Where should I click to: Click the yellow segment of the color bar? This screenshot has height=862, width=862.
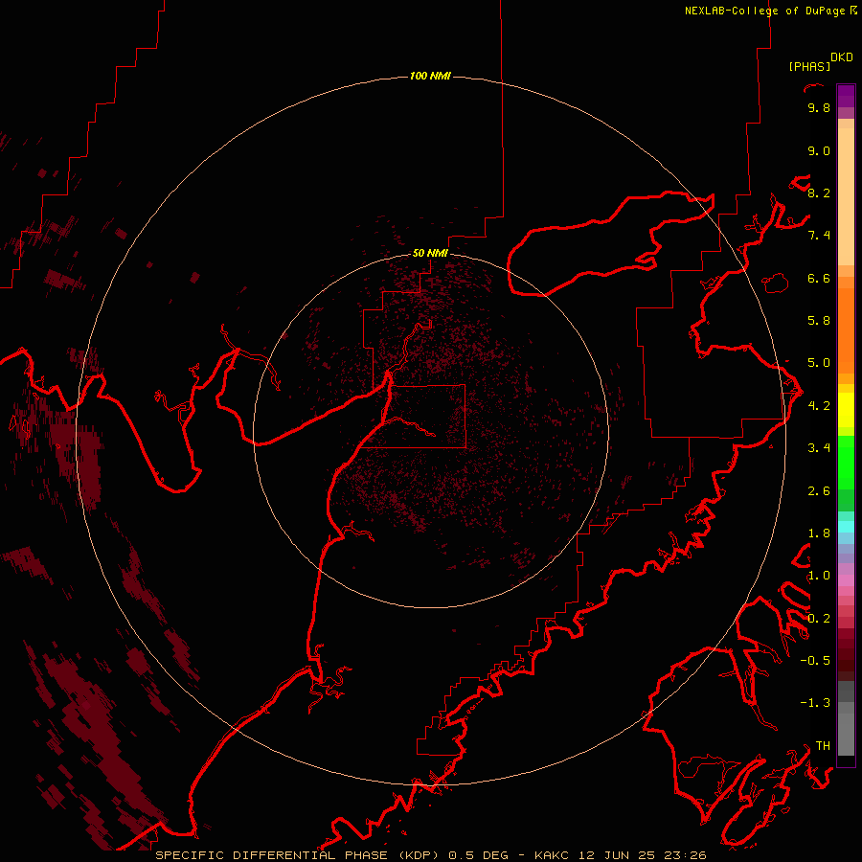tap(846, 410)
